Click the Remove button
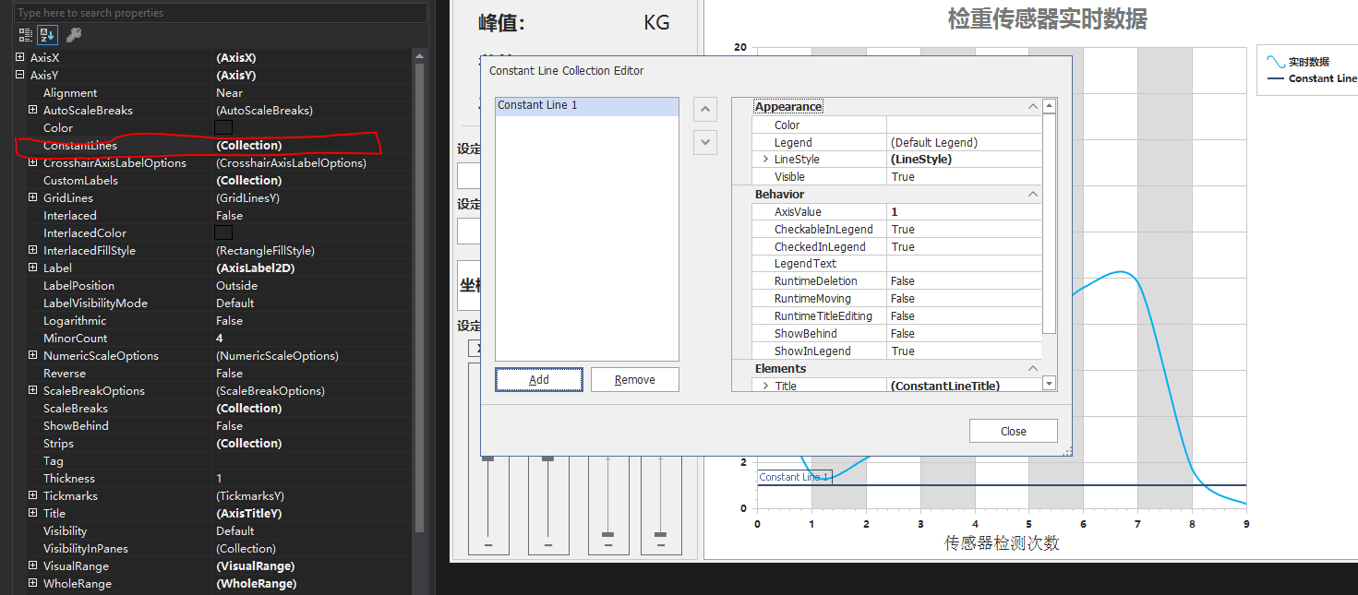This screenshot has height=595, width=1358. point(634,379)
